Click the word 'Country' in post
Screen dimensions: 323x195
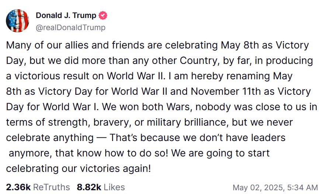[x=199, y=61]
